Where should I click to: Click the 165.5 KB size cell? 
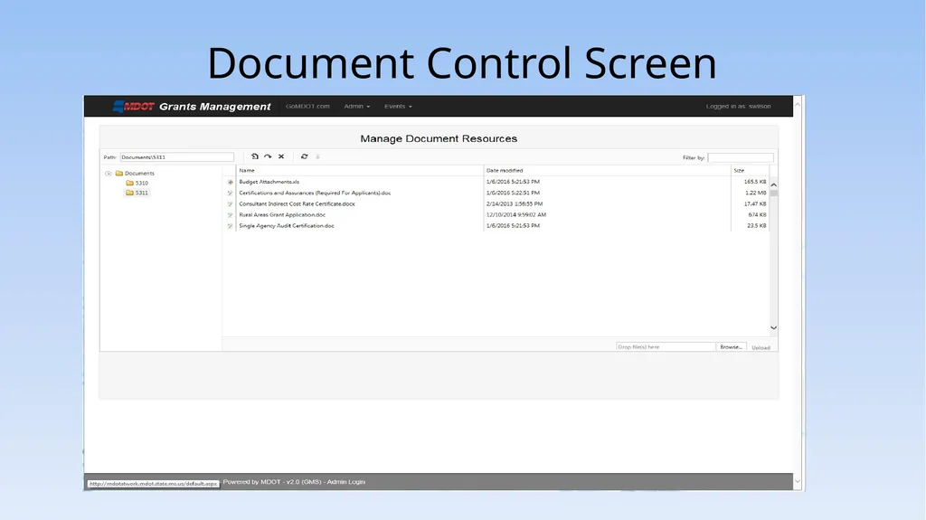[x=755, y=182]
